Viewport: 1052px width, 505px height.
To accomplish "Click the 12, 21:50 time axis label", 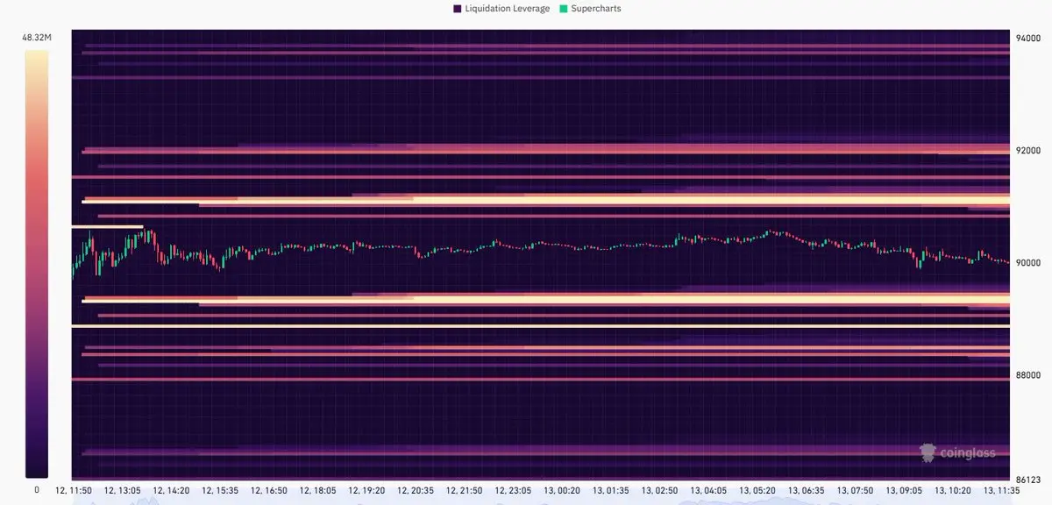I will tap(464, 490).
